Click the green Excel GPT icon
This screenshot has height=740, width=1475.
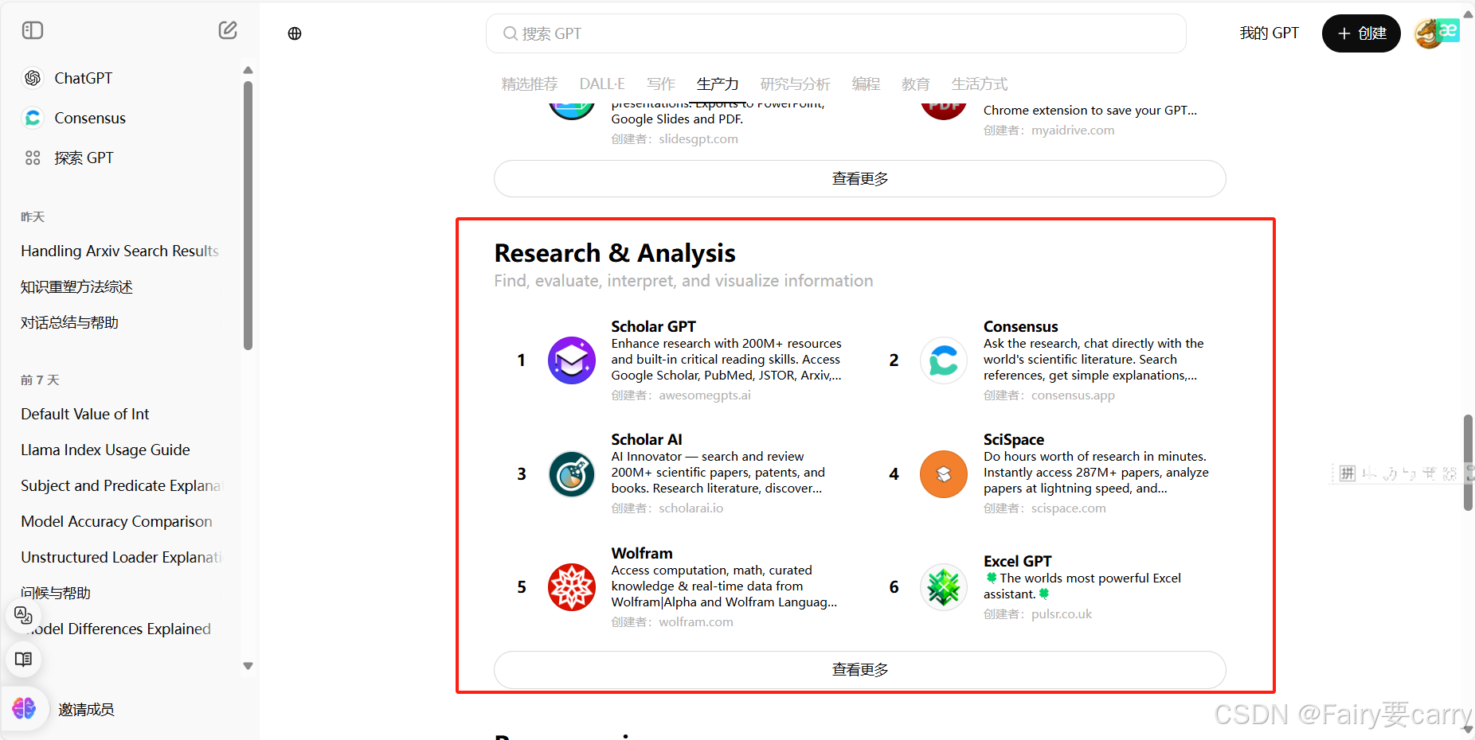944,587
